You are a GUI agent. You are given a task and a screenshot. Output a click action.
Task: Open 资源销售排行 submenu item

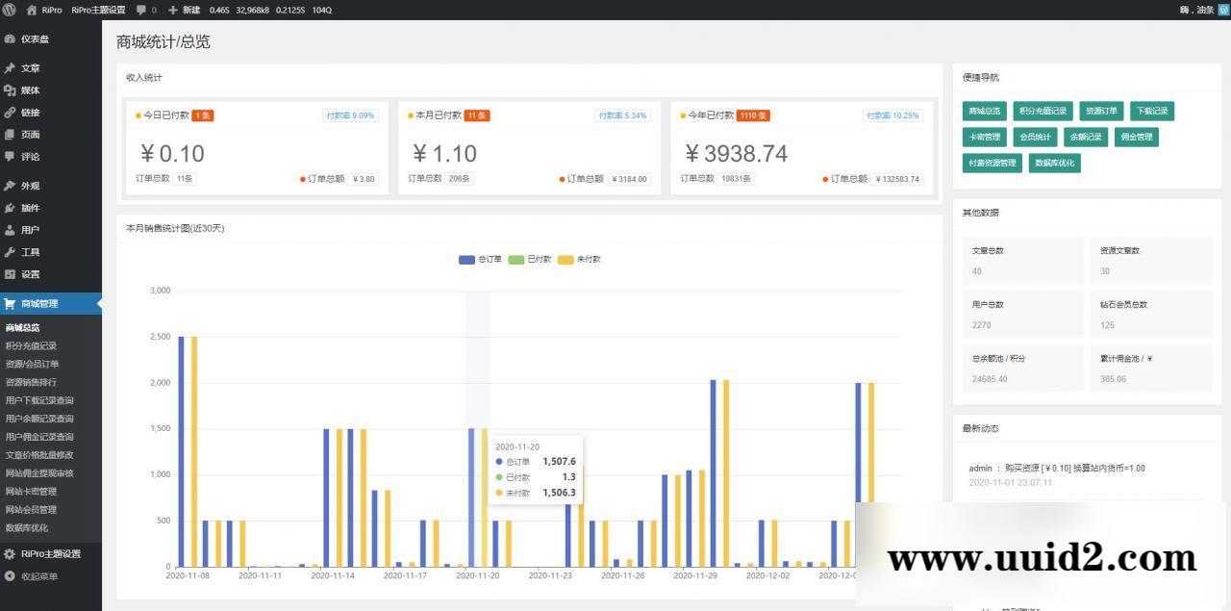coord(32,382)
